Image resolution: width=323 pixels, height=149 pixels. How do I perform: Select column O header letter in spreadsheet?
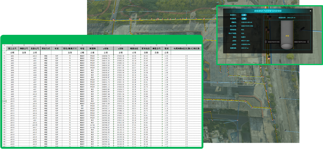186,45
